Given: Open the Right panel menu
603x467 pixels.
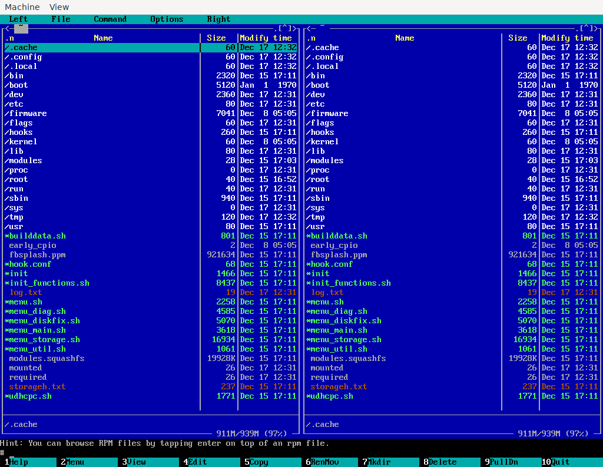Looking at the screenshot, I should coord(218,19).
